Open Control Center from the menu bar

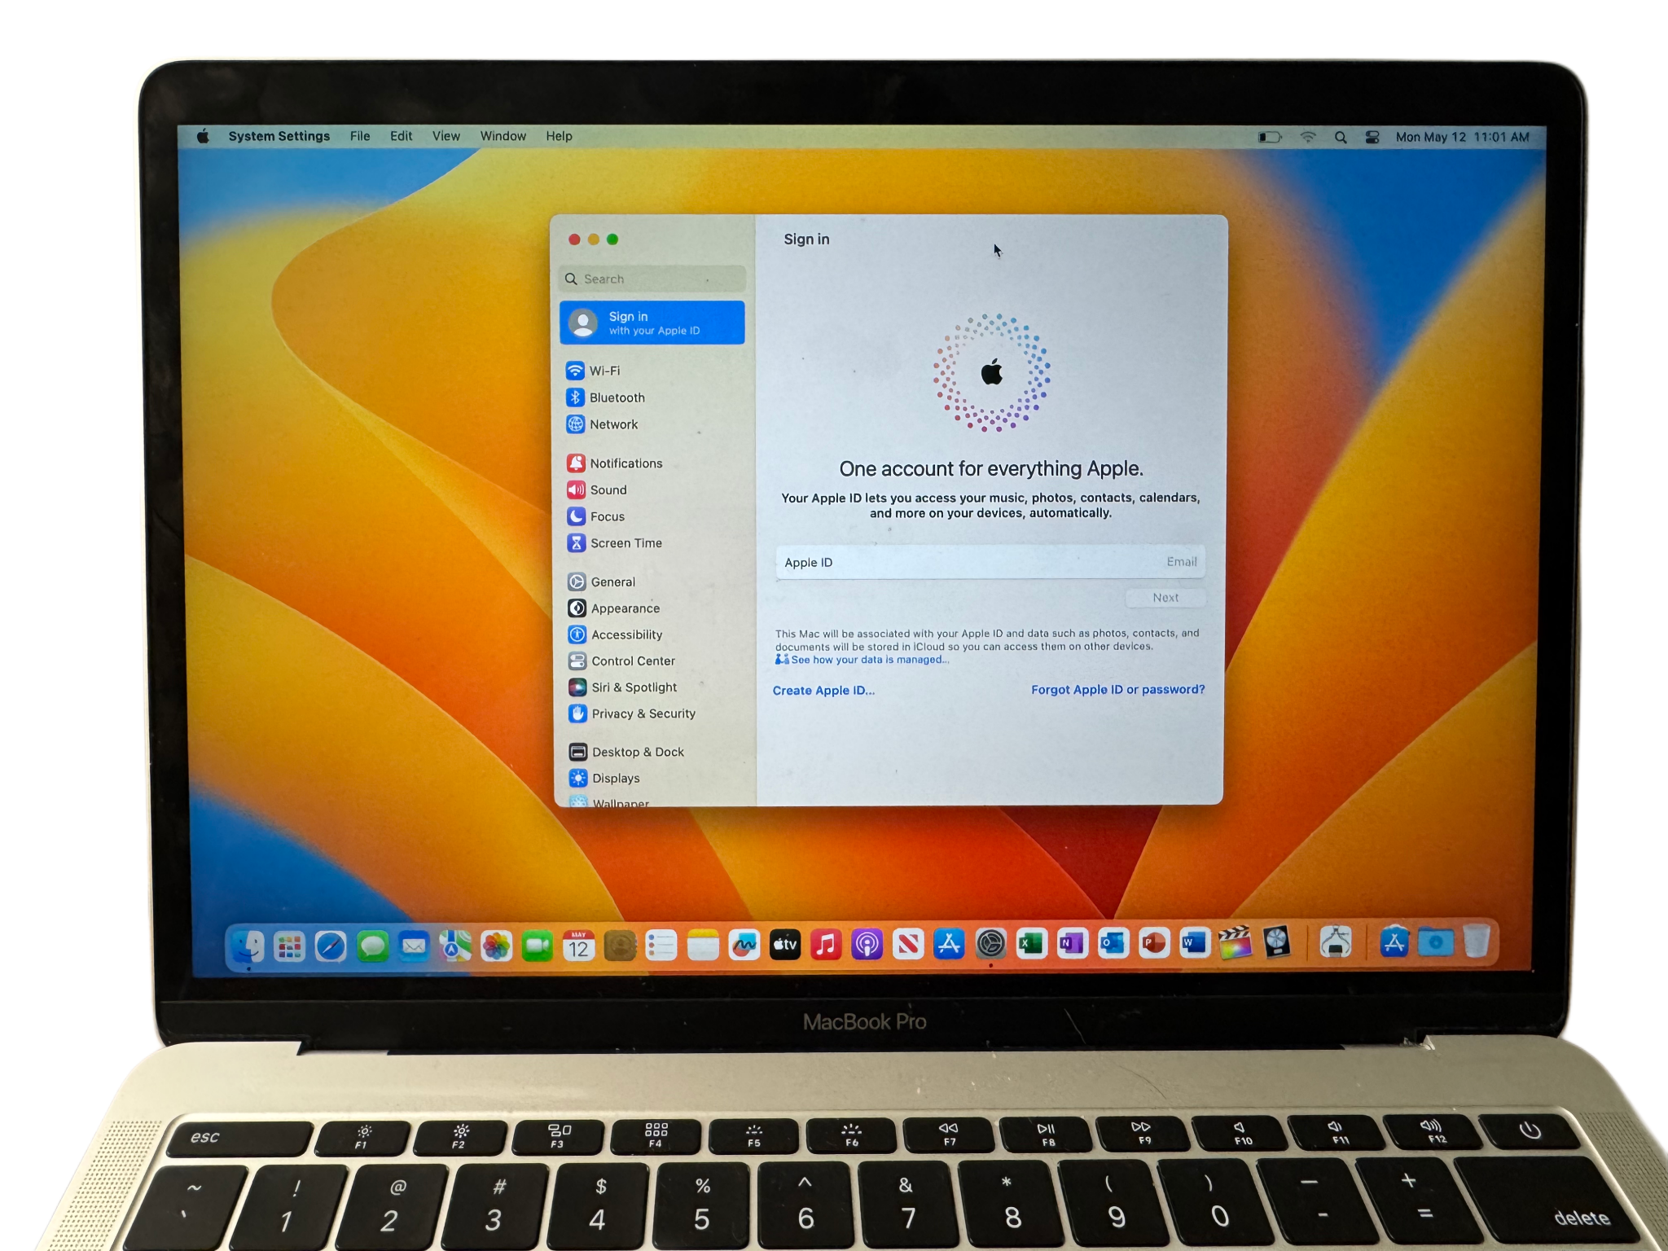point(1372,137)
